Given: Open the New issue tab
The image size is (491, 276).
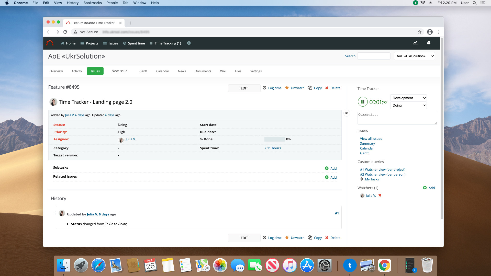Looking at the screenshot, I should click(119, 71).
